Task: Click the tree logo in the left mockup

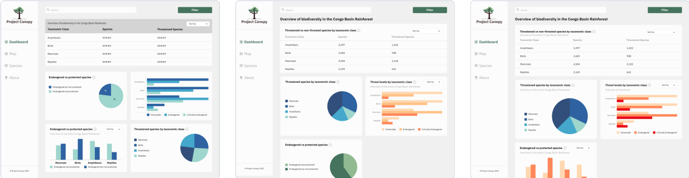Action: (19, 13)
